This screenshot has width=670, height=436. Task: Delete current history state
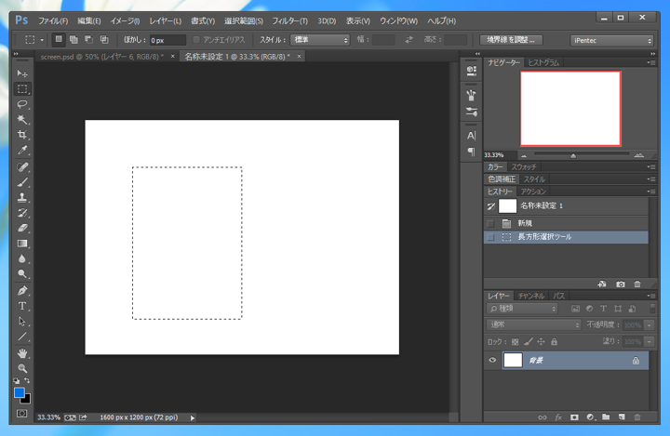coord(637,284)
